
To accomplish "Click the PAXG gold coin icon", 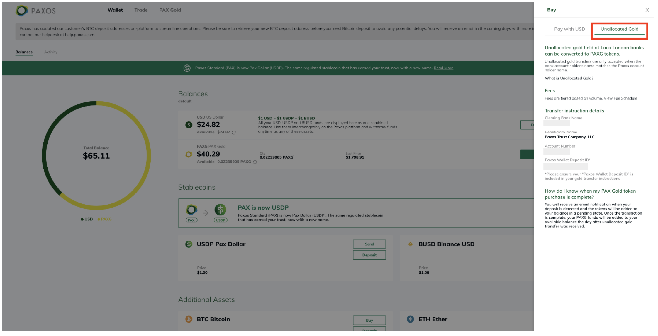I will click(x=189, y=154).
